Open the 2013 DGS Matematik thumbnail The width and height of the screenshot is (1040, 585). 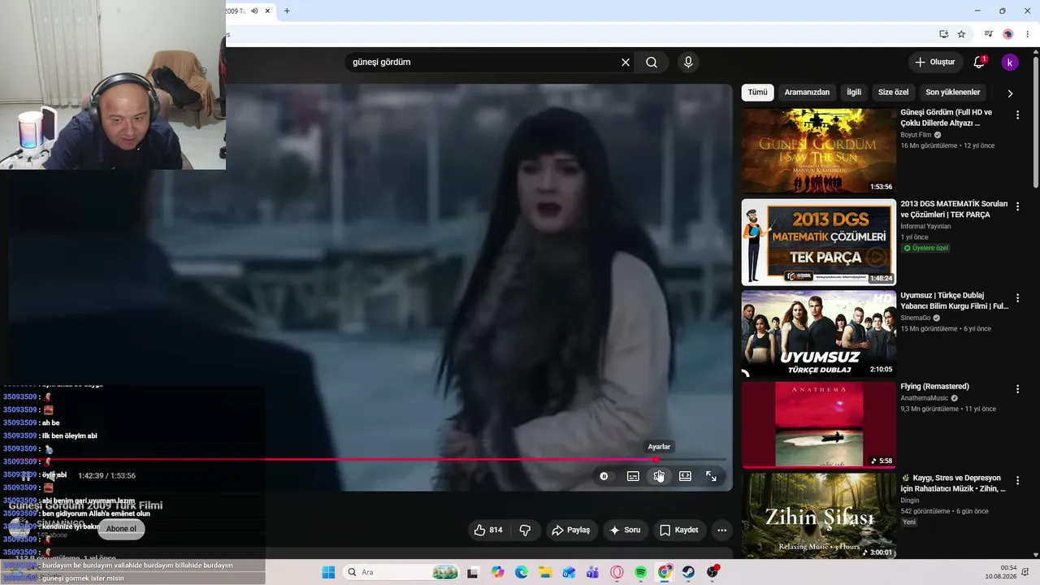point(818,242)
